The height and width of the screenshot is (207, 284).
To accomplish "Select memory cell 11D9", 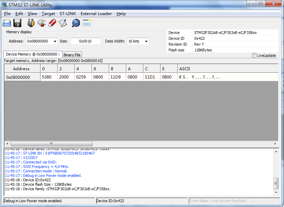I will coord(117,77).
